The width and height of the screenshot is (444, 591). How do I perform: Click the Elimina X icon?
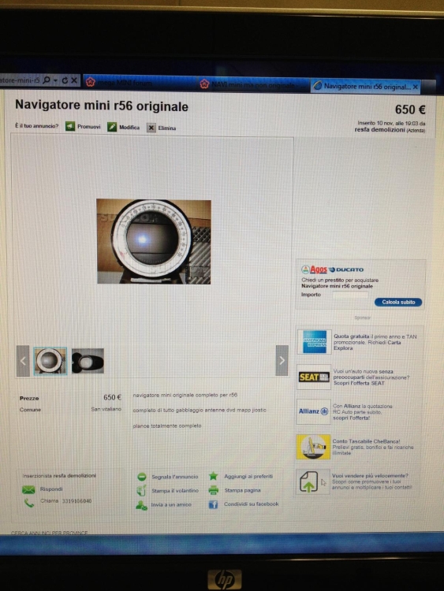click(x=151, y=128)
